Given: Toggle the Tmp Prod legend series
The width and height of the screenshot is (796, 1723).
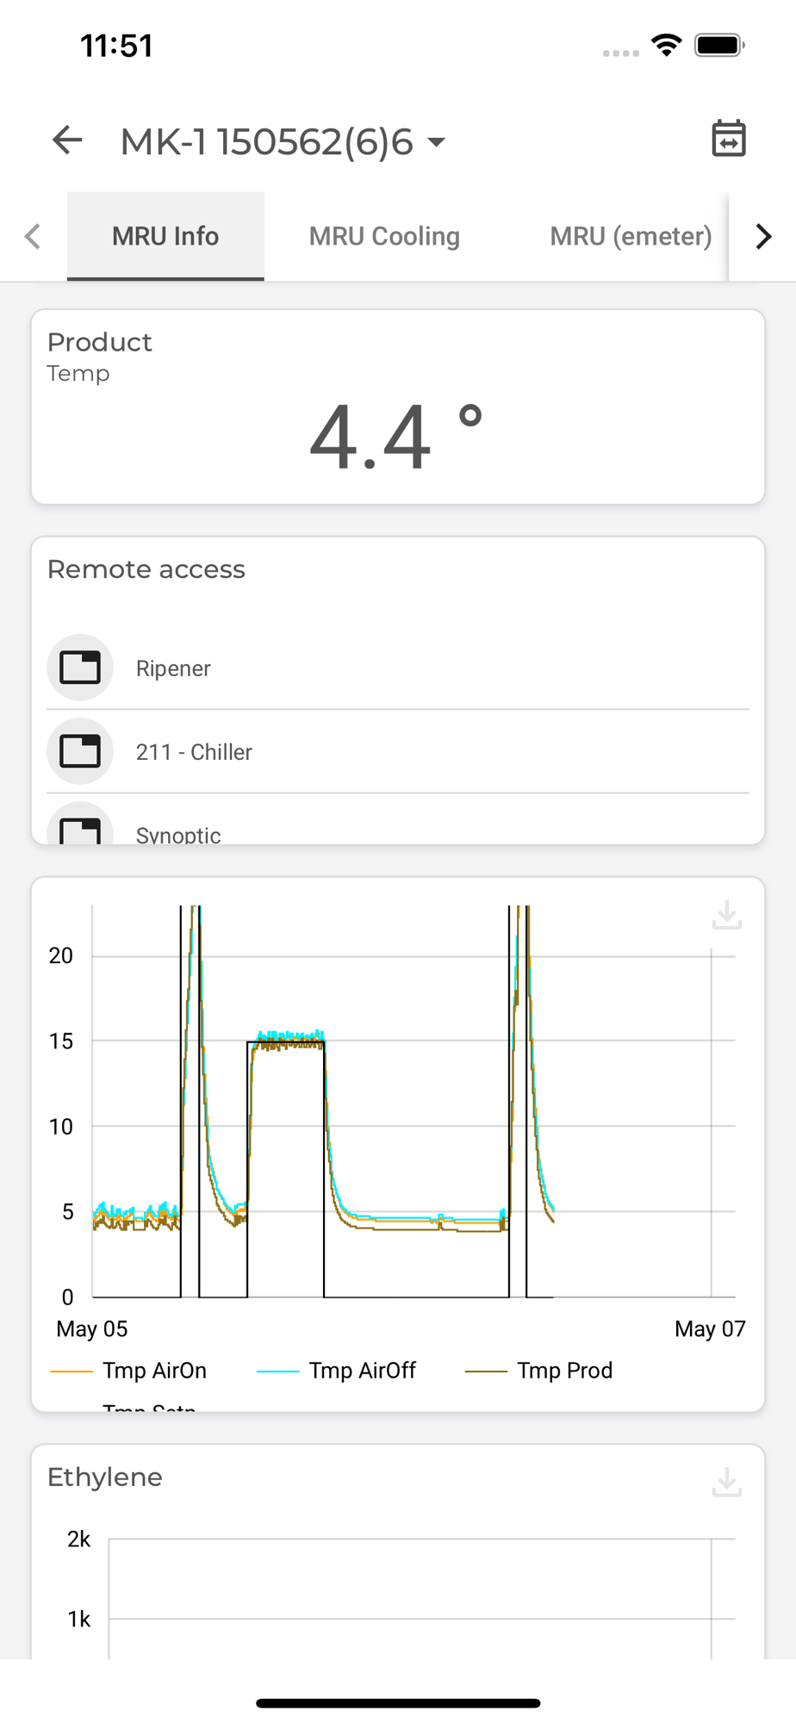Looking at the screenshot, I should click(x=539, y=1371).
